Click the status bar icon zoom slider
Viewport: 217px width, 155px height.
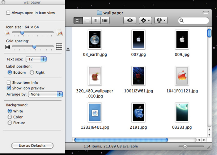(185, 146)
